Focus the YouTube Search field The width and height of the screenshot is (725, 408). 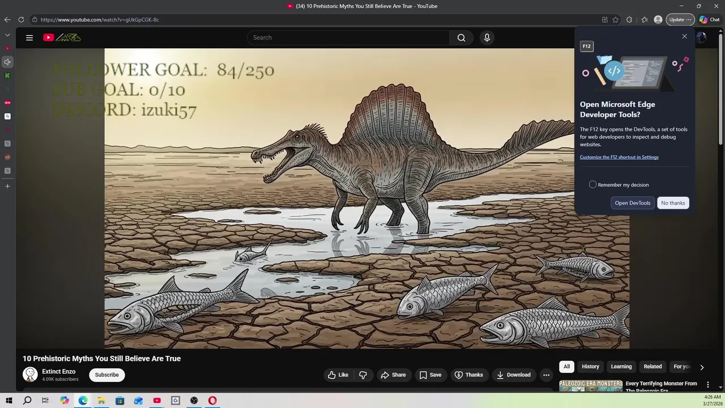348,37
